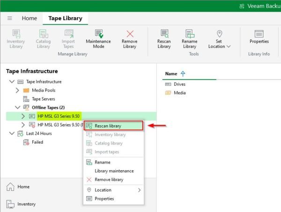Open Set Location dropdown in ribbon
The image size is (281, 212).
pyautogui.click(x=219, y=39)
